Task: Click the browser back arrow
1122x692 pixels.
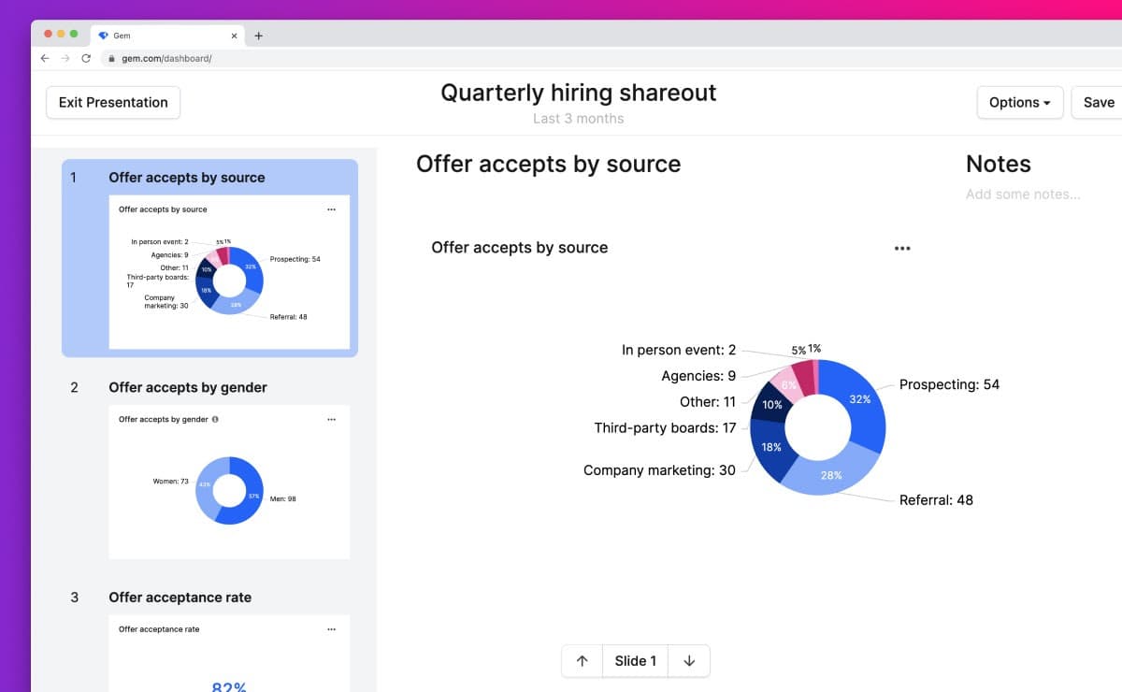Action: 45,58
